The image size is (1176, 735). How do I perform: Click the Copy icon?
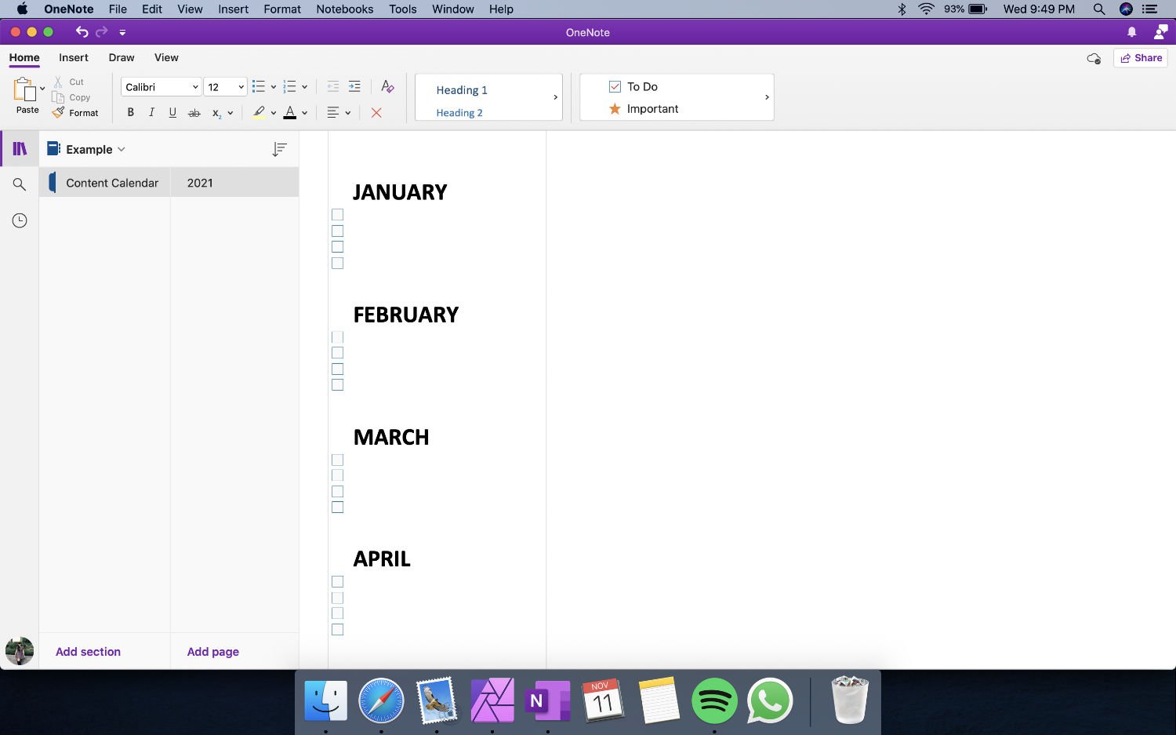(58, 97)
